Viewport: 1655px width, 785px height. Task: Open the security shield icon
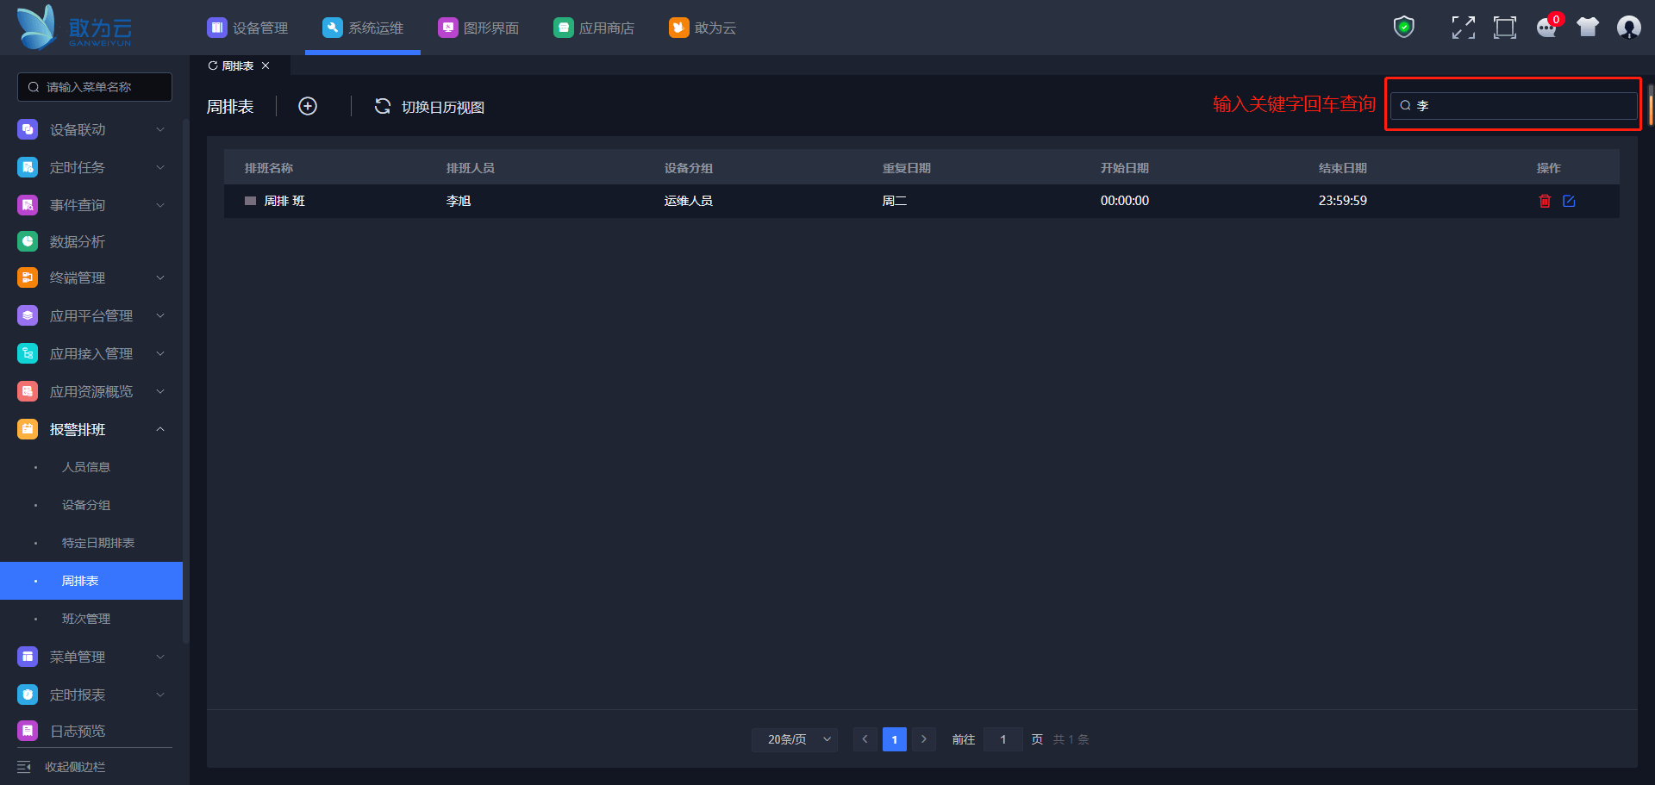(1404, 28)
